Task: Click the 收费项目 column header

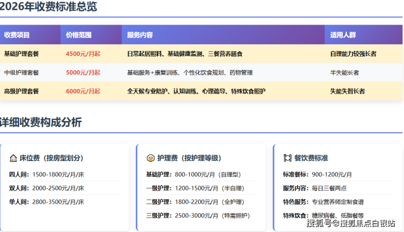Action: (17, 35)
